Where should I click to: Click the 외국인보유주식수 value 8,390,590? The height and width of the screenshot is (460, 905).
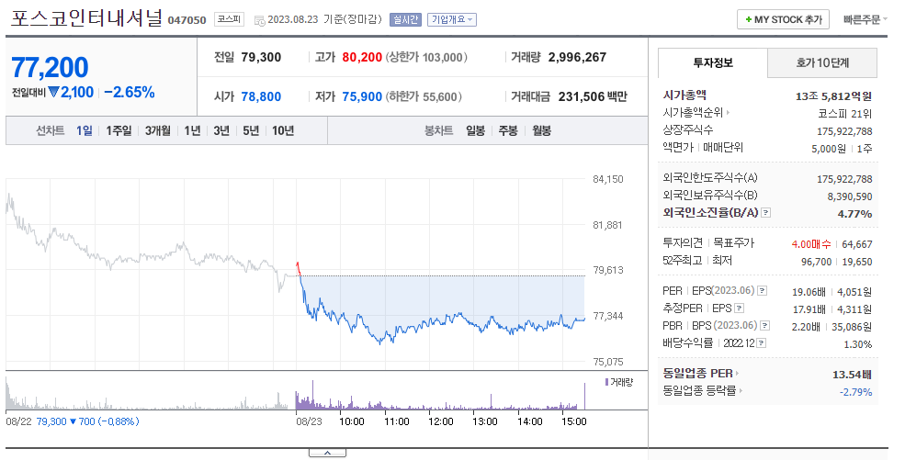click(850, 196)
